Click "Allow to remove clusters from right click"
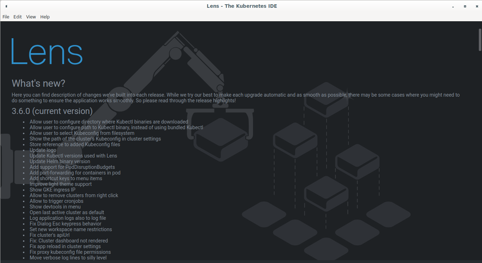Viewport: 482px width, 263px height. pos(74,195)
